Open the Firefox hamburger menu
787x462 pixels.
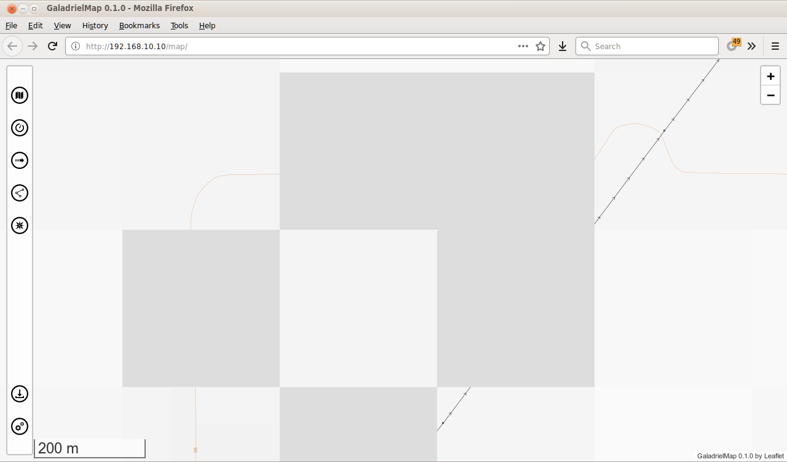point(775,46)
